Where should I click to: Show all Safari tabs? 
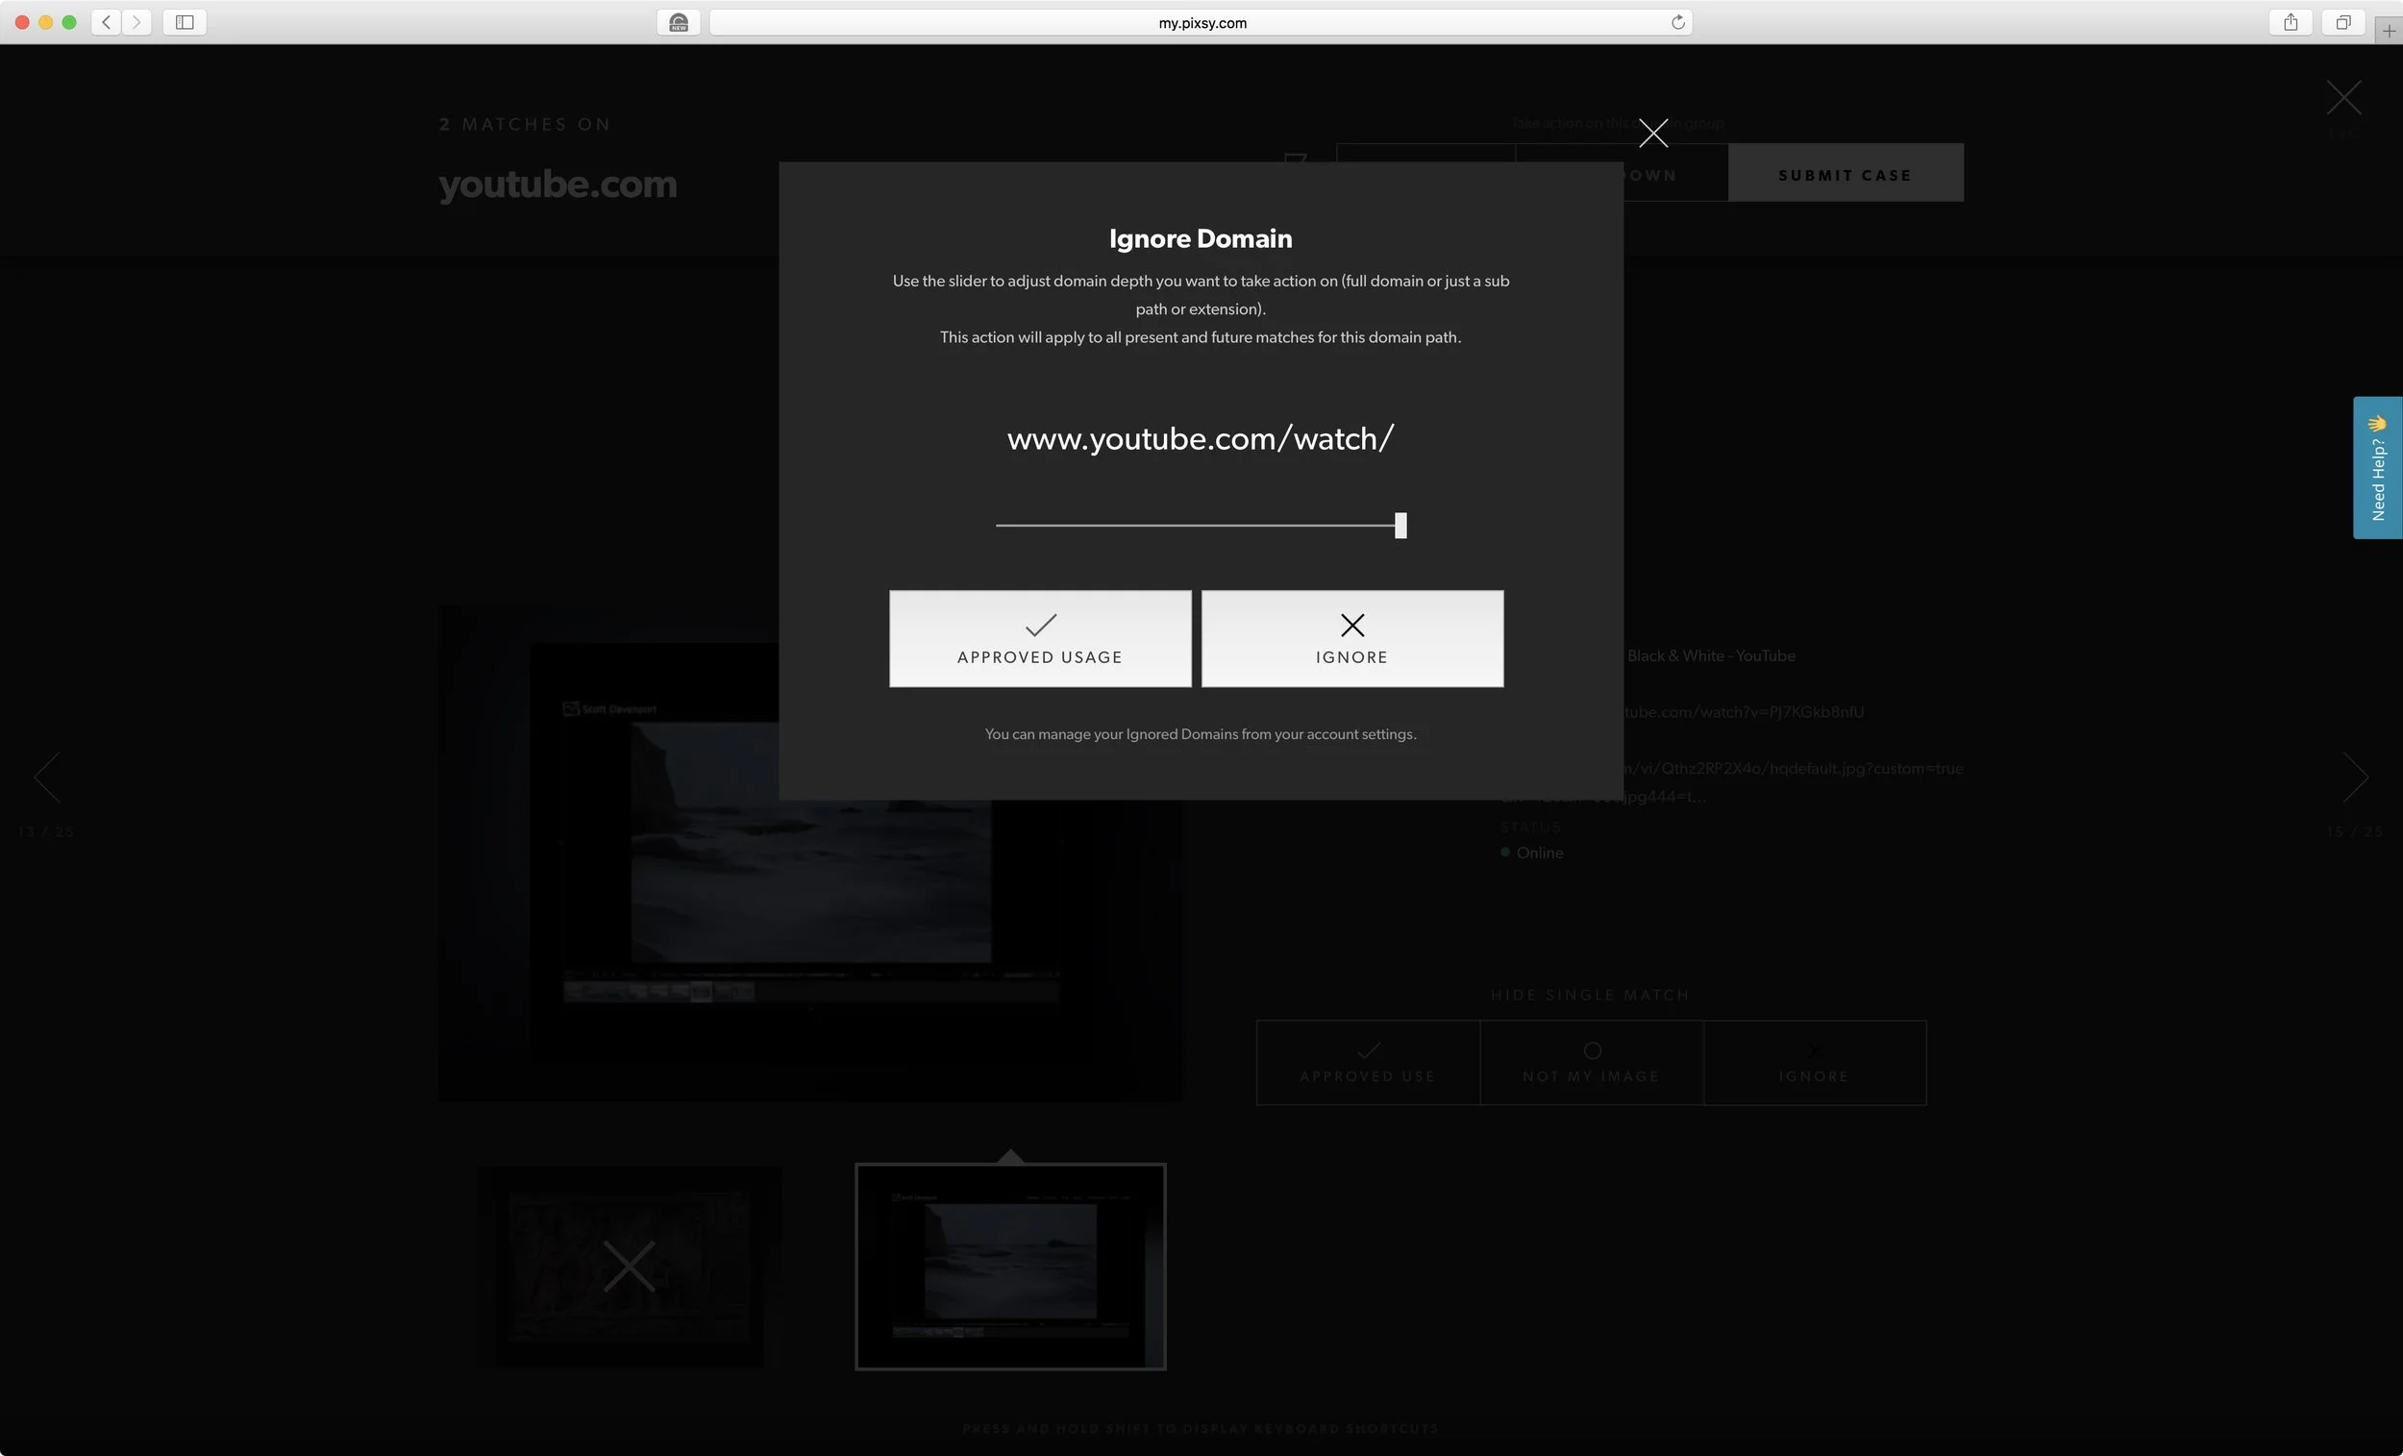[x=2342, y=22]
